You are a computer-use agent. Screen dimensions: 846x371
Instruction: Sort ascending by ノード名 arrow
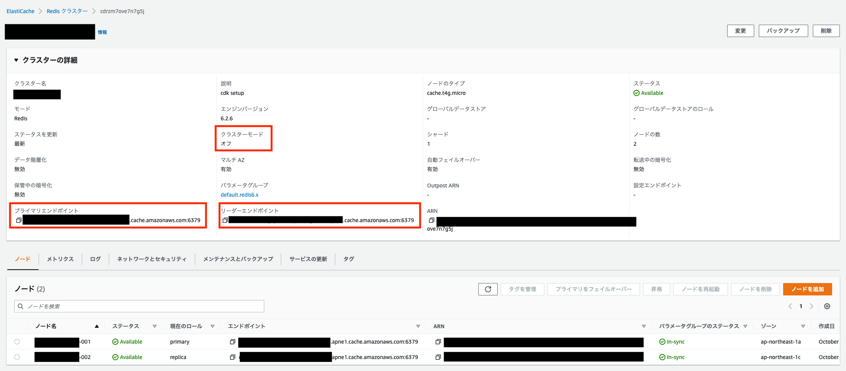(97, 326)
